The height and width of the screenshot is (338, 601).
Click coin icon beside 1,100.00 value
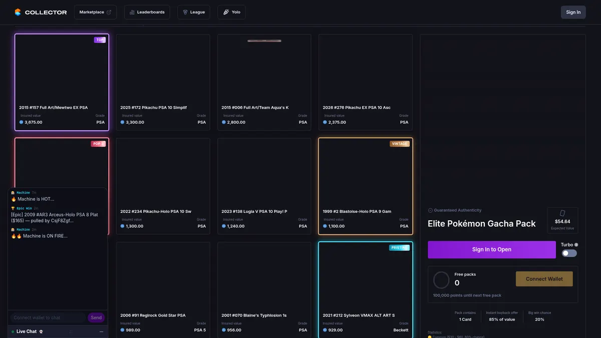point(325,226)
